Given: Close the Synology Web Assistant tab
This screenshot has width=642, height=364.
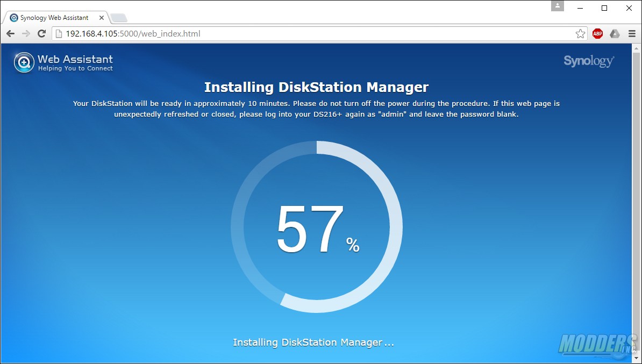Looking at the screenshot, I should tap(102, 18).
